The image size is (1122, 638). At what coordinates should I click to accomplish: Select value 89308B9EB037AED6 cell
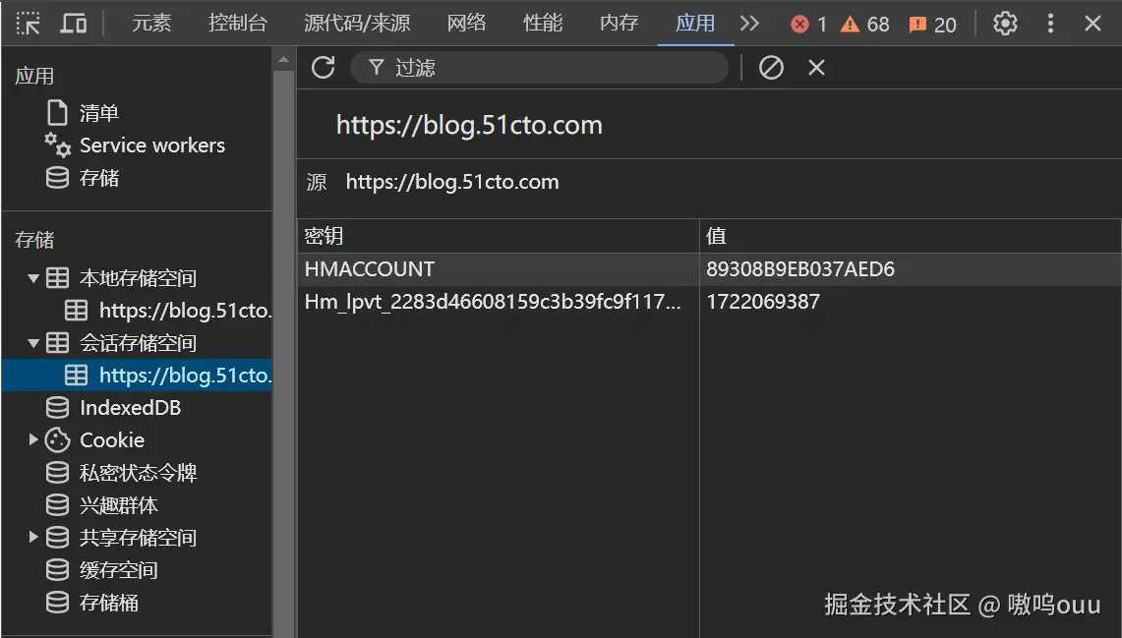(x=911, y=269)
